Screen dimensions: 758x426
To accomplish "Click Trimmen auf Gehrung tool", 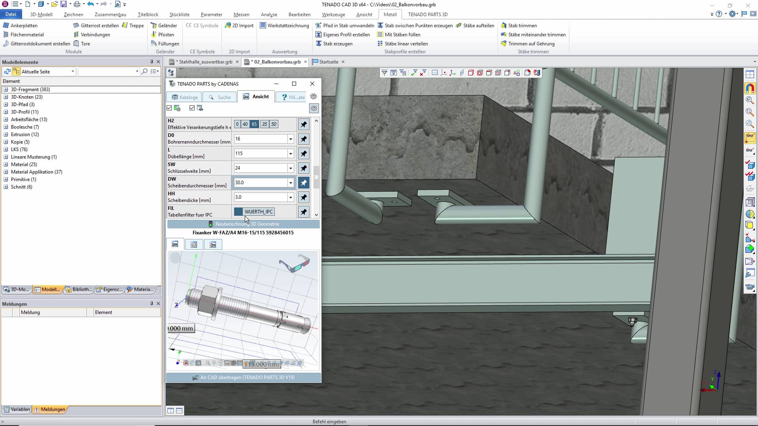I will [528, 43].
